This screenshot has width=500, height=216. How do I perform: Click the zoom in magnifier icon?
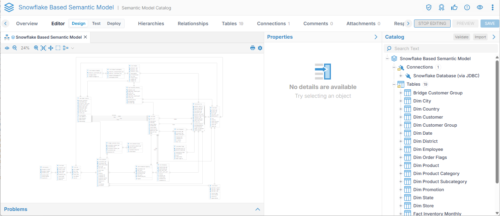pyautogui.click(x=36, y=48)
